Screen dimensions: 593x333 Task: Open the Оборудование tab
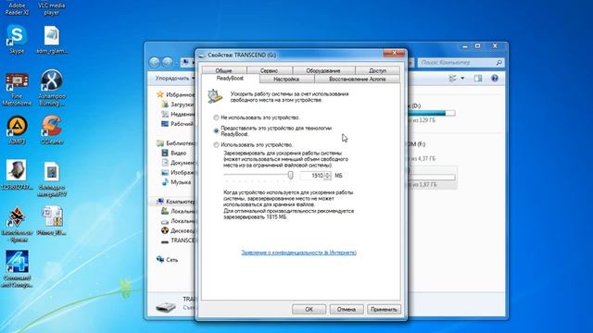tap(323, 70)
